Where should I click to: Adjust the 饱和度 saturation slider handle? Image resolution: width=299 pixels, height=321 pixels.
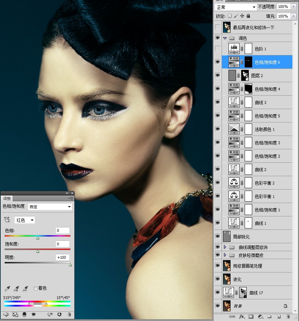pyautogui.click(x=38, y=252)
